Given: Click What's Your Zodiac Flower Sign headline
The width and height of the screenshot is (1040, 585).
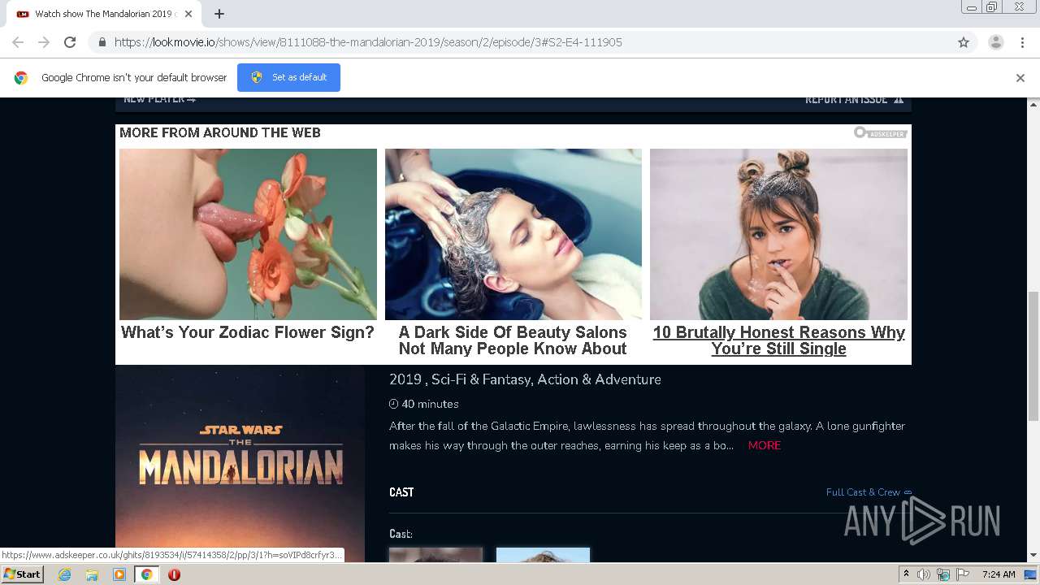Looking at the screenshot, I should click(248, 332).
